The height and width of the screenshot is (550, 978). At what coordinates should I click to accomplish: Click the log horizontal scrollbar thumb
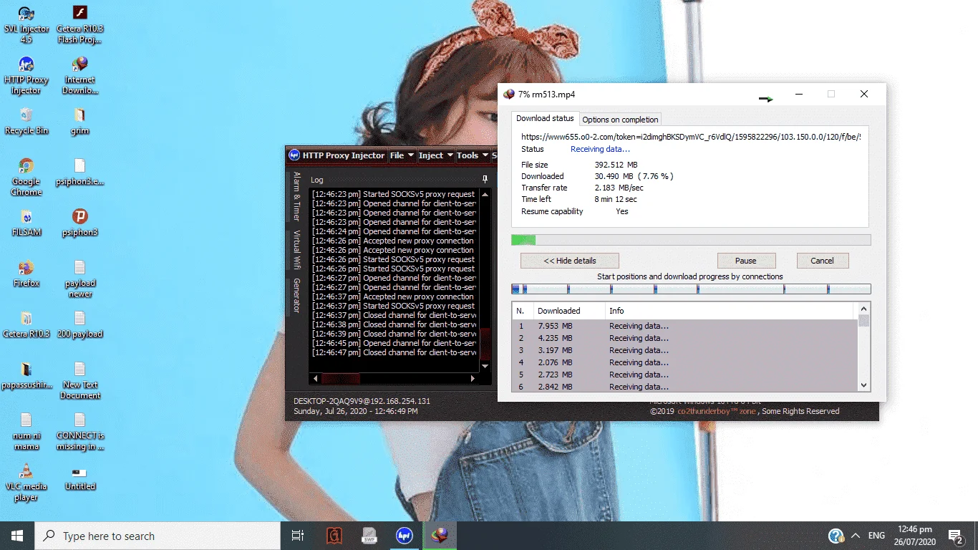pyautogui.click(x=341, y=379)
